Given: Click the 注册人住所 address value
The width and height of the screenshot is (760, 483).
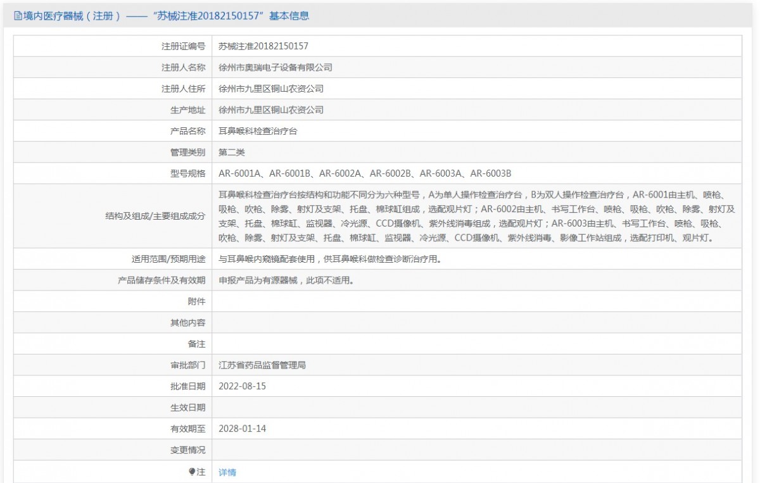Looking at the screenshot, I should click(x=271, y=89).
